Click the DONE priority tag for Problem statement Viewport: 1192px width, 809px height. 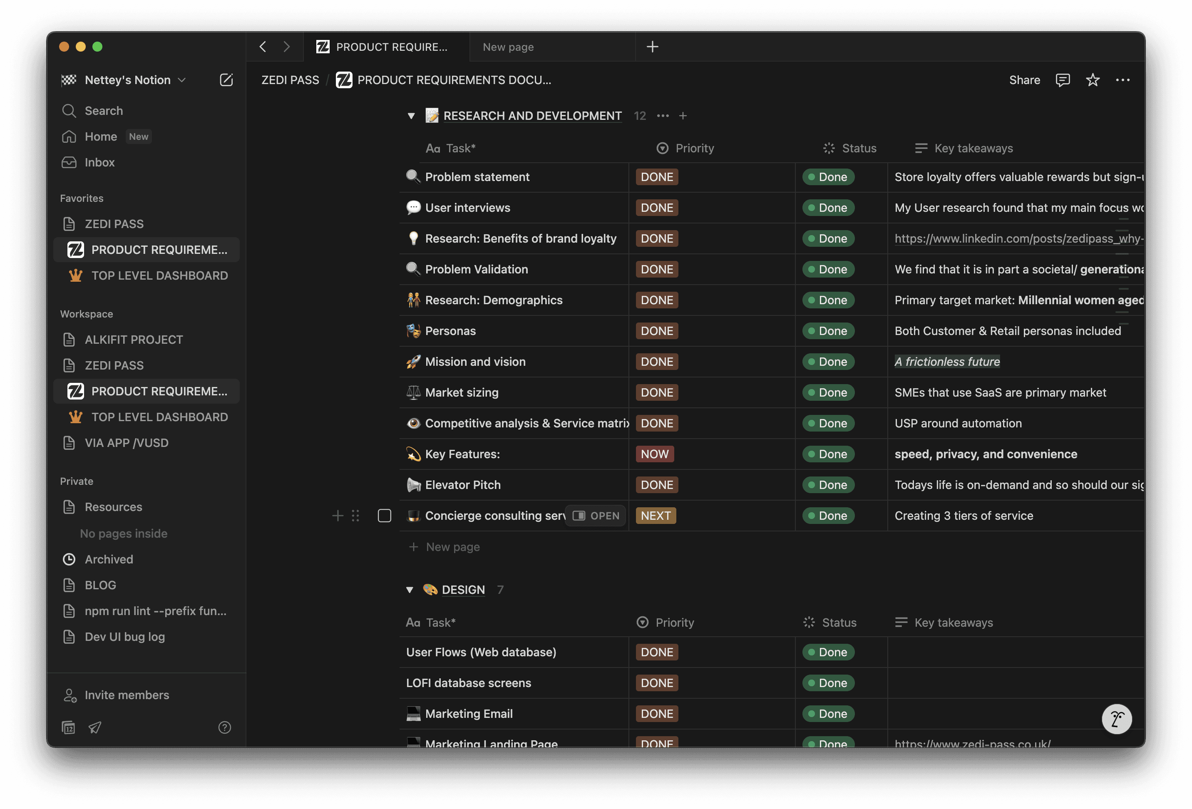click(656, 177)
